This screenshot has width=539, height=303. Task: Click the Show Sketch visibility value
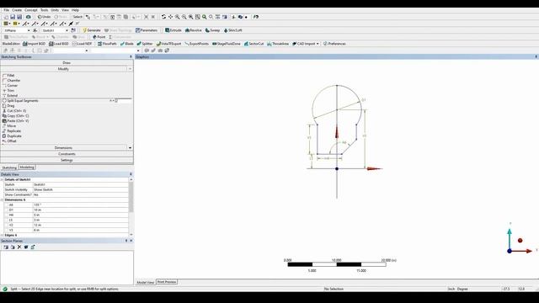[x=81, y=189]
